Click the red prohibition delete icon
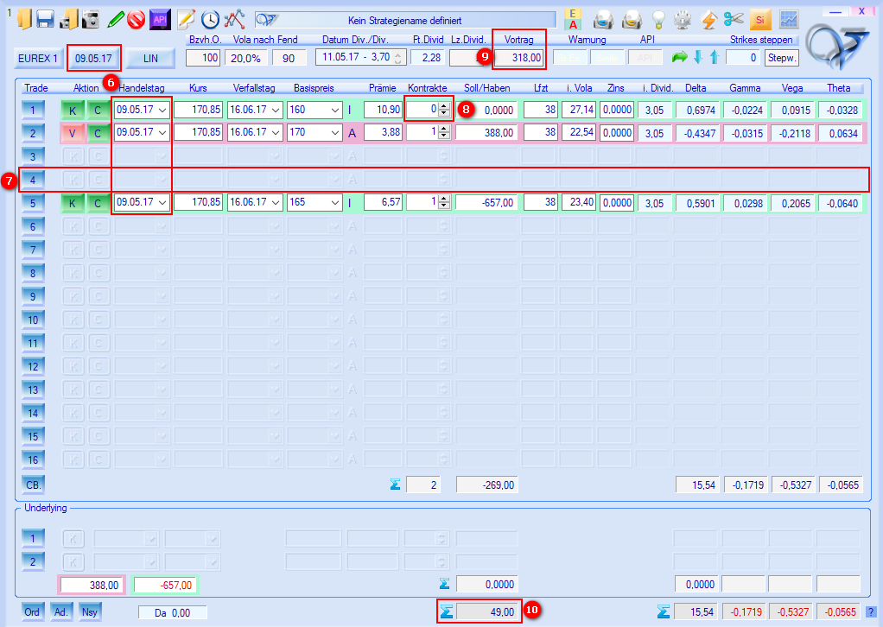Image resolution: width=883 pixels, height=627 pixels. click(x=135, y=18)
